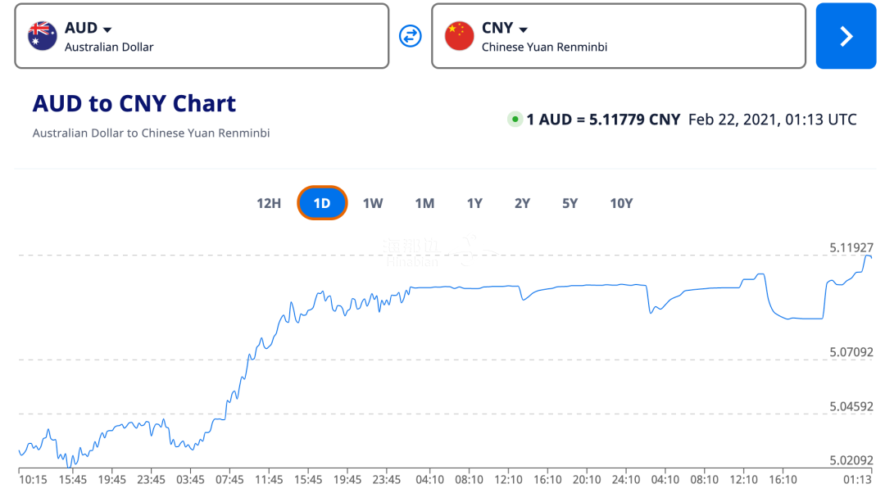885x502 pixels.
Task: Click the Chinese flag icon
Action: click(x=459, y=36)
